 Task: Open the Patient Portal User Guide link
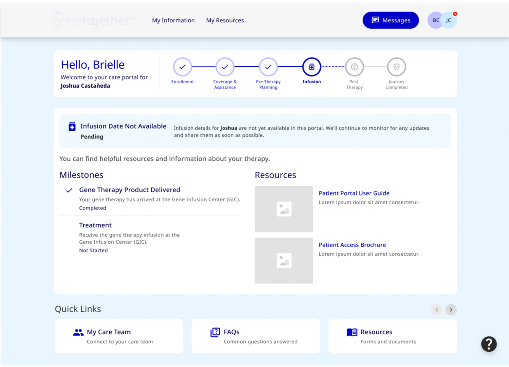pyautogui.click(x=354, y=193)
